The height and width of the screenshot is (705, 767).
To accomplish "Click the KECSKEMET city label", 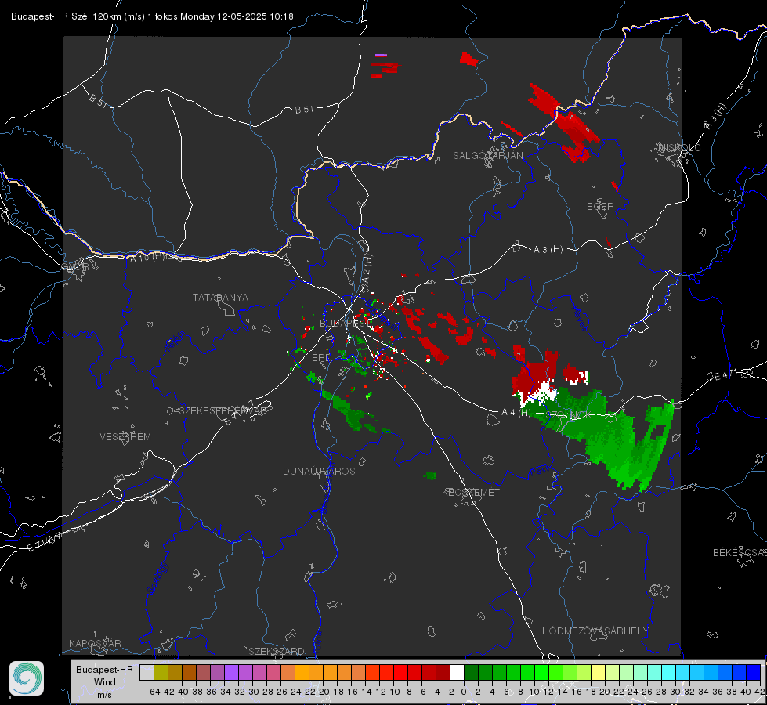I will (x=471, y=492).
